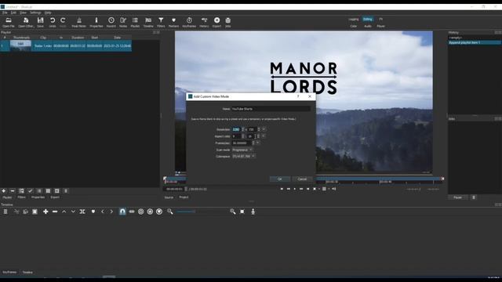Toggle timeline snapping magnet button
The height and width of the screenshot is (282, 502).
tap(122, 211)
